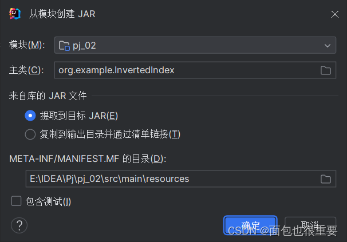Select 提取到目标 JAR radio option
This screenshot has height=242, width=347.
[x=30, y=116]
